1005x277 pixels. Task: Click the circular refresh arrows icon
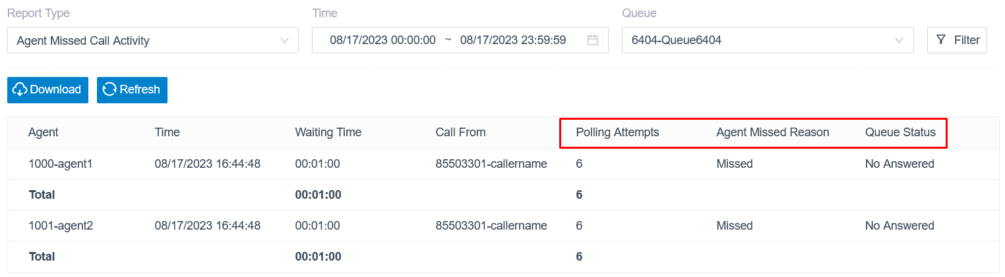click(109, 89)
